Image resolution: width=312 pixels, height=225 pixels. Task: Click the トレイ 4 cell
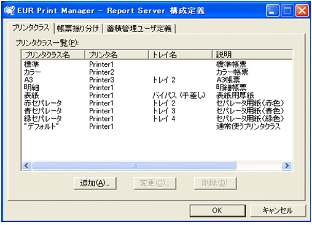point(164,119)
